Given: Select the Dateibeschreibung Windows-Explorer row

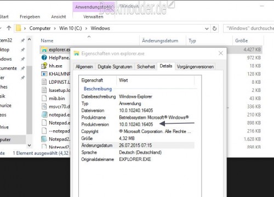Looking at the screenshot, I should [x=137, y=96].
